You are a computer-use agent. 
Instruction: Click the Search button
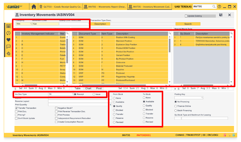pos(188,24)
